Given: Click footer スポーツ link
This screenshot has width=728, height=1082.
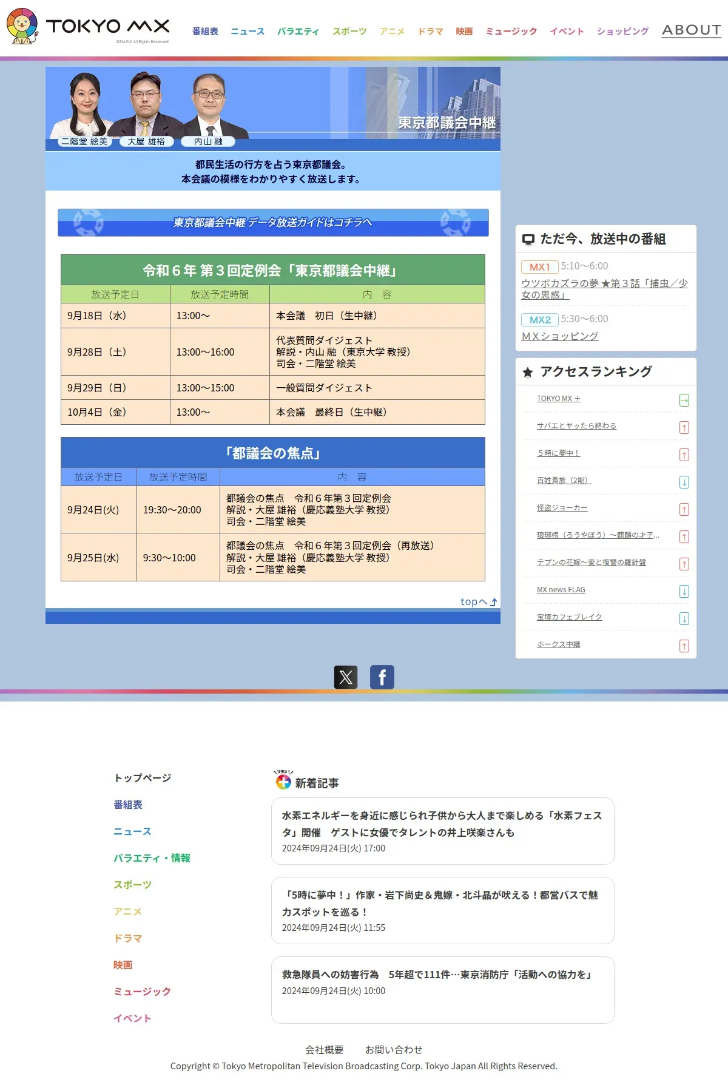Looking at the screenshot, I should (x=132, y=885).
